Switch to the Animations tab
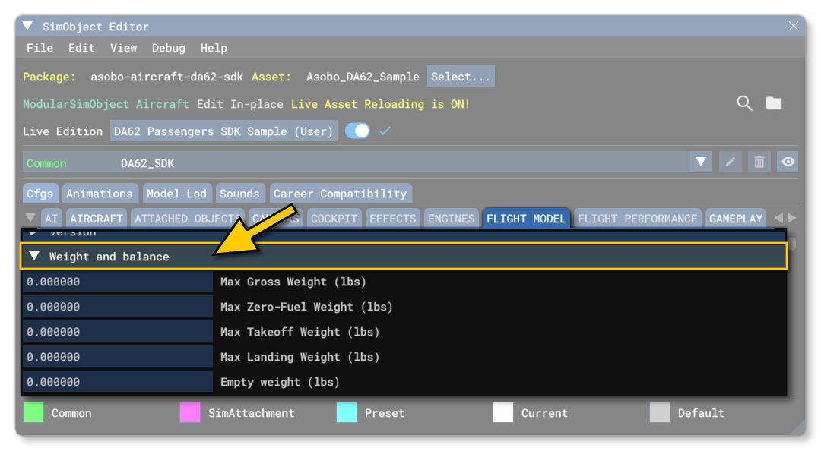The width and height of the screenshot is (821, 451). click(x=100, y=193)
